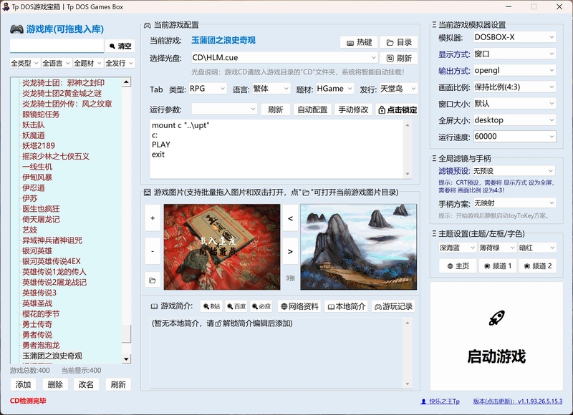The width and height of the screenshot is (573, 415).
Task: Search game on B站
Action: (x=211, y=306)
